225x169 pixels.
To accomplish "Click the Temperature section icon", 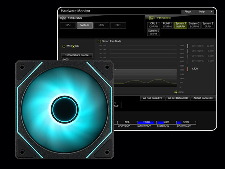I will 63,18.
